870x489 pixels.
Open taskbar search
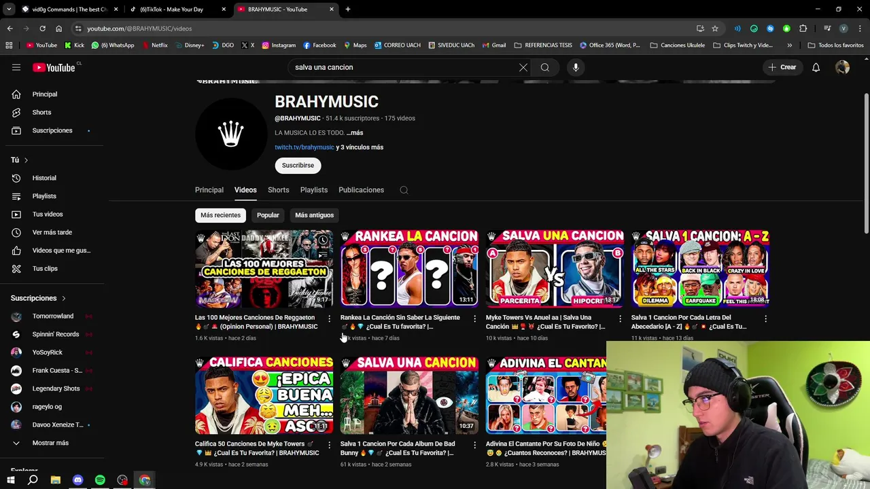(x=33, y=480)
